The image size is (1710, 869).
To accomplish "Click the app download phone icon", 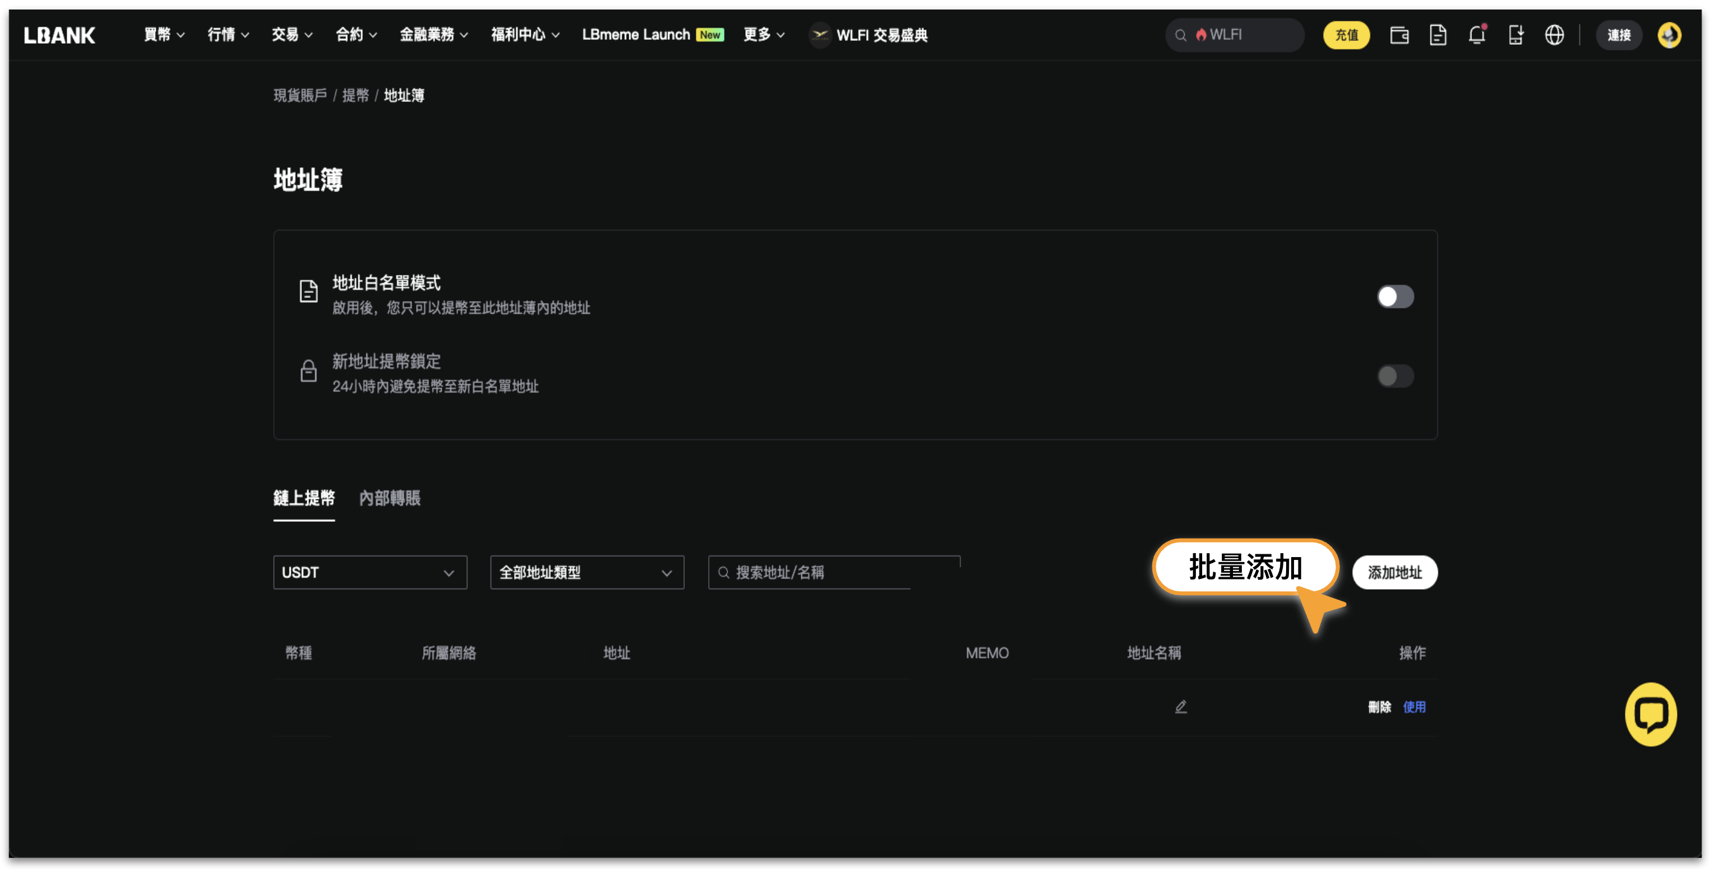I will pos(1516,35).
